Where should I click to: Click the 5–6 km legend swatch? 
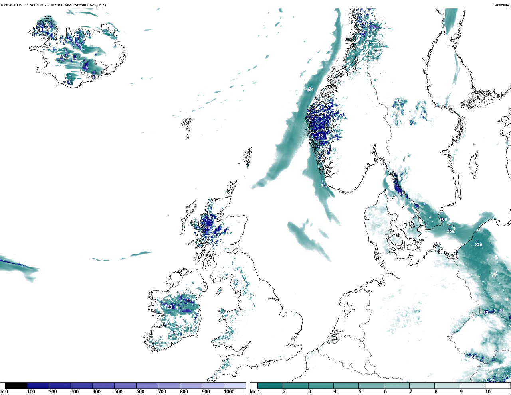click(x=371, y=385)
